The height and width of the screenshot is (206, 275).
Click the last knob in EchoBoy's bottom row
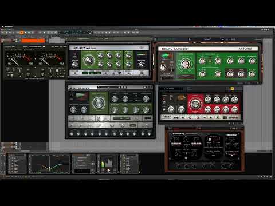click(231, 167)
